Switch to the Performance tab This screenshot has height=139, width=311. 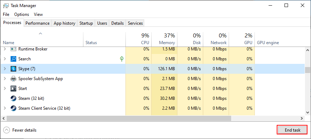click(37, 23)
